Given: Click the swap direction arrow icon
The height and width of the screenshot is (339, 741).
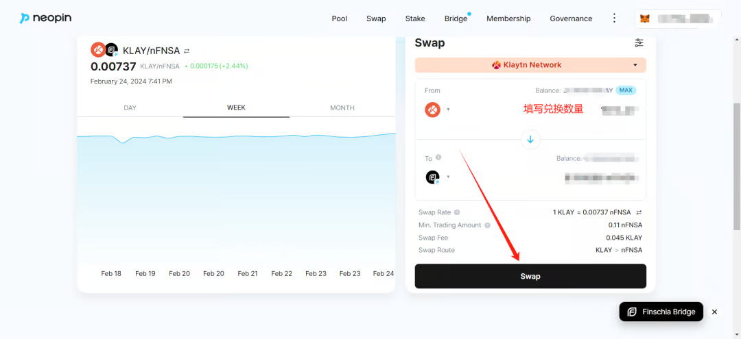Looking at the screenshot, I should tap(530, 140).
